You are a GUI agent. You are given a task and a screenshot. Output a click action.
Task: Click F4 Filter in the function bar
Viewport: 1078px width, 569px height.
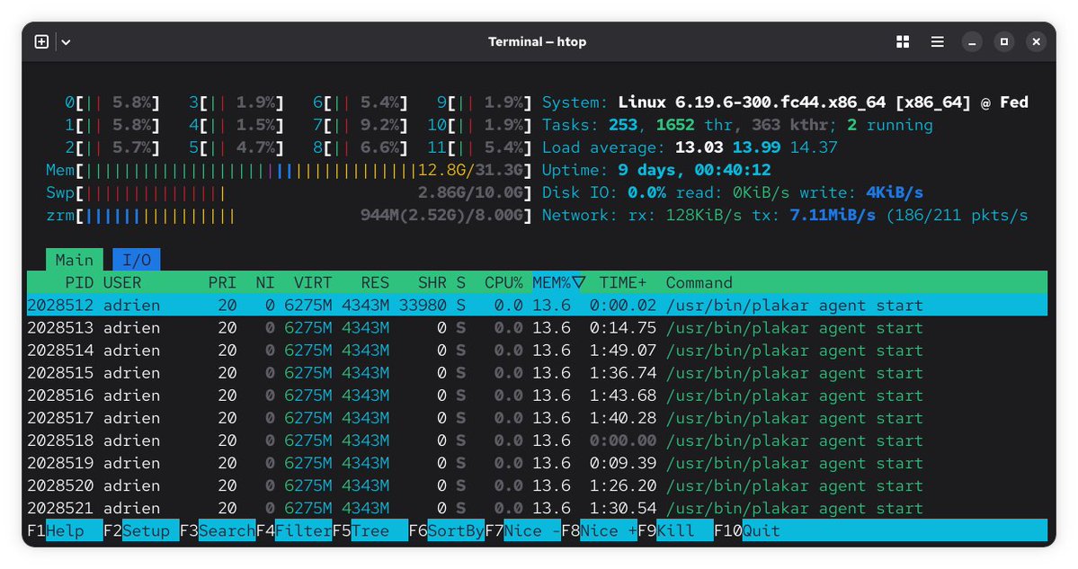click(x=294, y=530)
